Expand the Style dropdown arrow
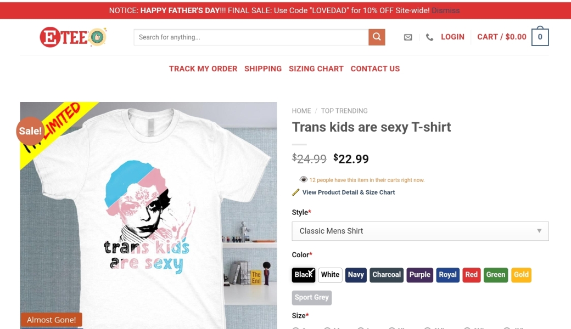 (x=539, y=231)
